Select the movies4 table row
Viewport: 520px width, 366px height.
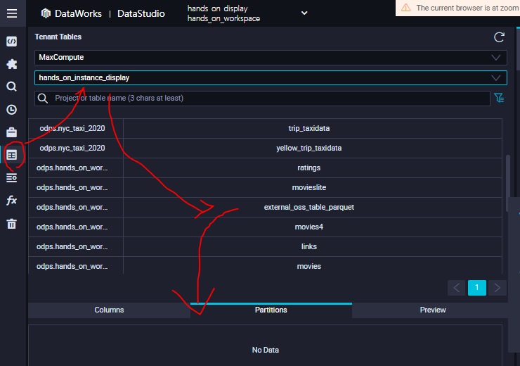[266, 227]
